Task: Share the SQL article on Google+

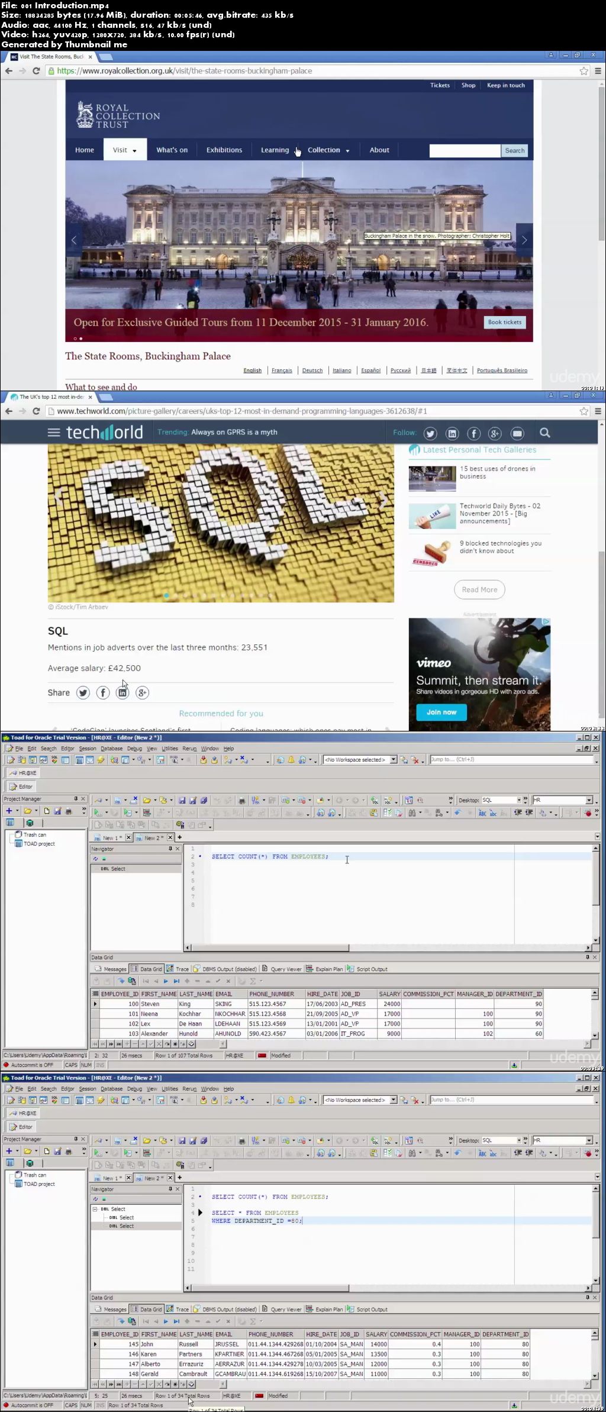Action: click(142, 693)
